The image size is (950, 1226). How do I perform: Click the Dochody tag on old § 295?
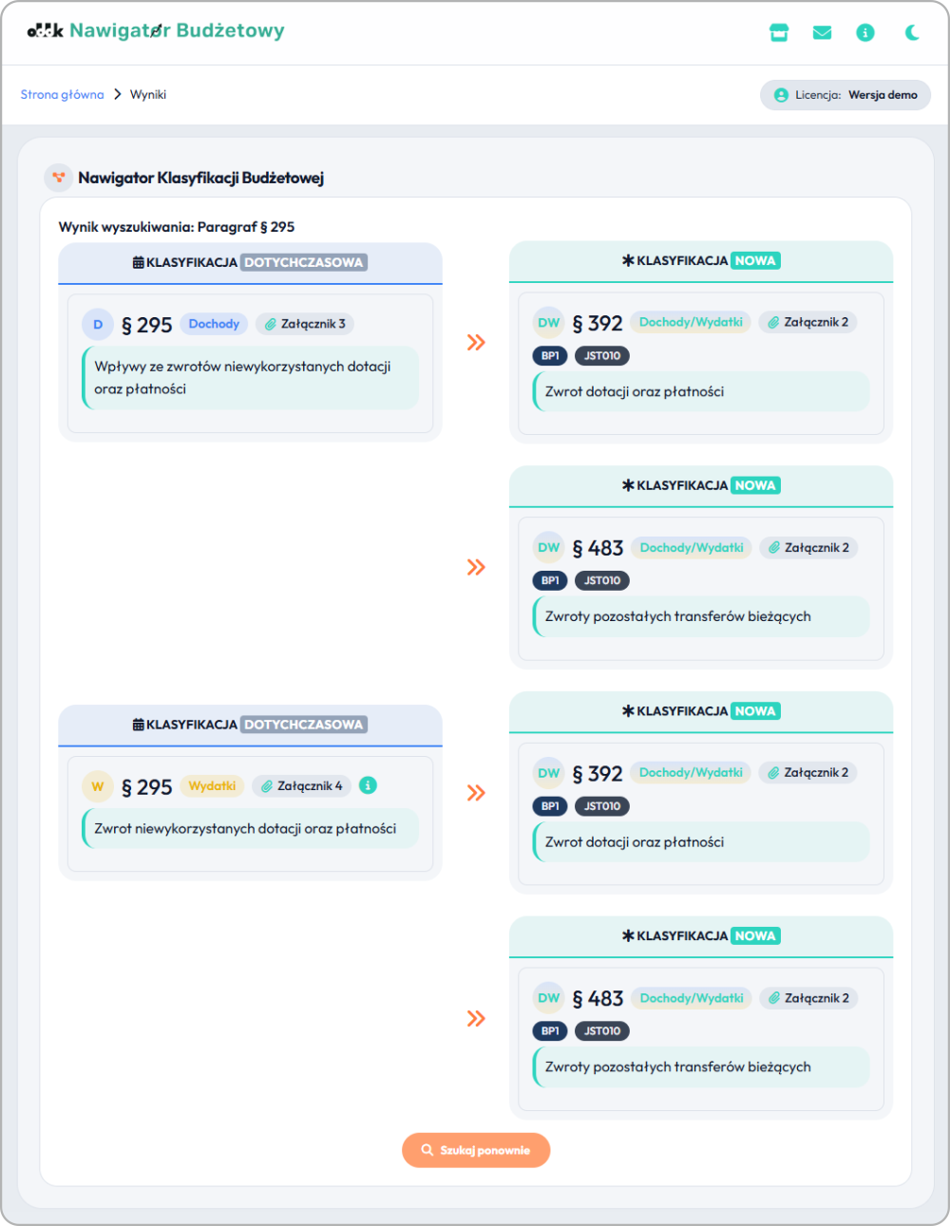(x=214, y=324)
